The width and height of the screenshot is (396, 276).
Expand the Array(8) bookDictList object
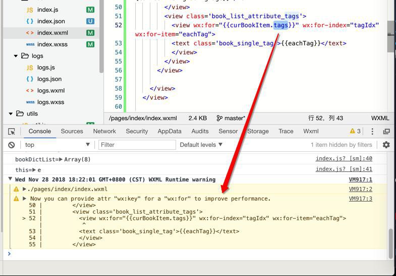click(x=61, y=159)
